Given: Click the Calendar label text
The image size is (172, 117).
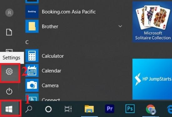Looking at the screenshot, I should pos(51,71).
